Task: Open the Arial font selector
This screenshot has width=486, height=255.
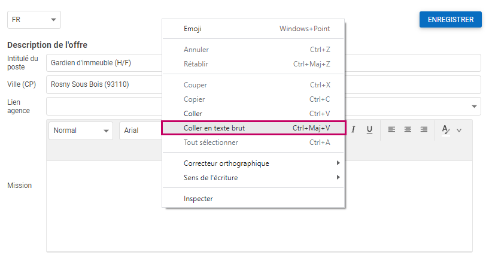Action: (140, 130)
